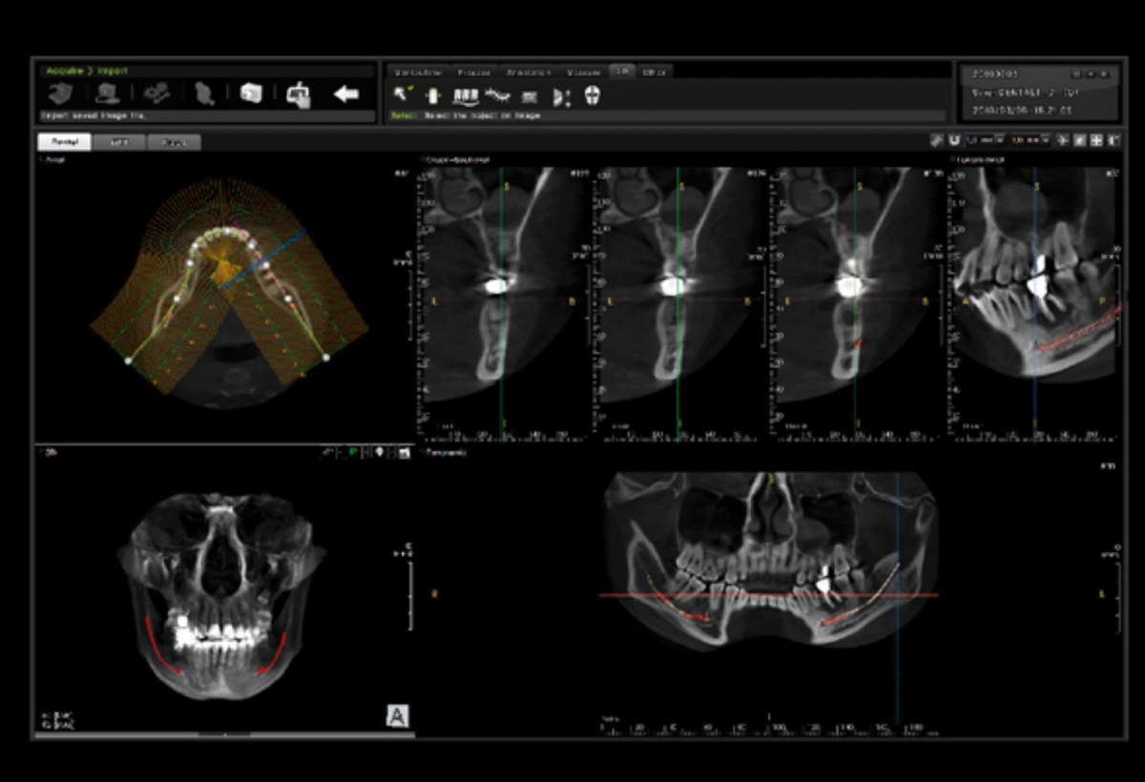The image size is (1145, 782).
Task: Open the Process tab in the tools panel
Action: [x=473, y=72]
